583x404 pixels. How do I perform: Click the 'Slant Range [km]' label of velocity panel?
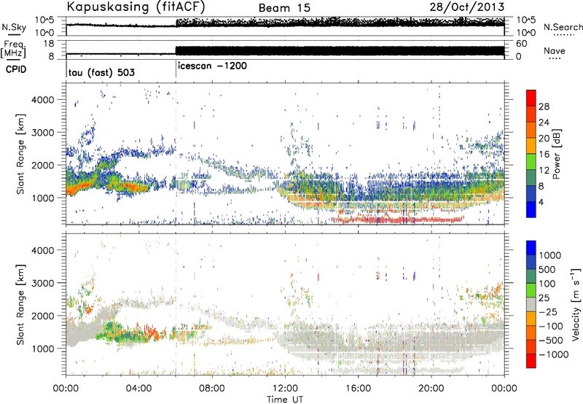point(20,304)
